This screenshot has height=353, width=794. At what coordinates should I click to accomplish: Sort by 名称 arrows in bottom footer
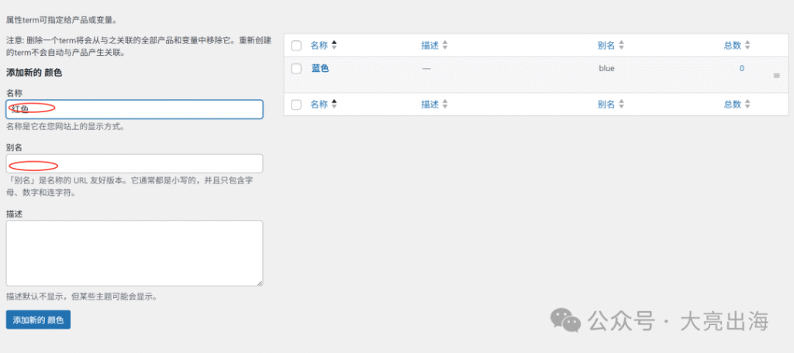tap(333, 105)
